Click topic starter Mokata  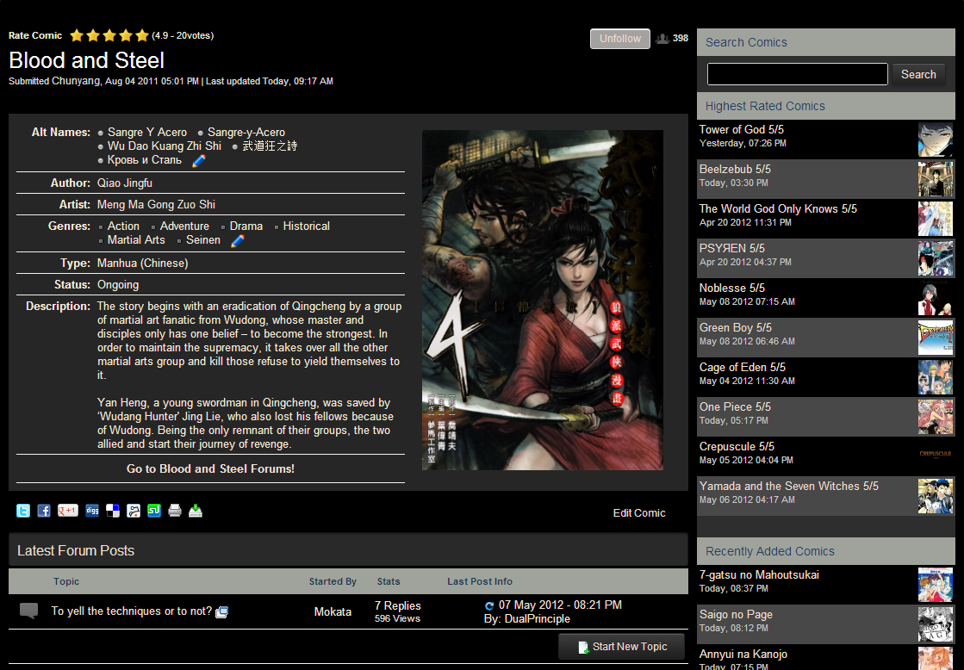click(333, 612)
